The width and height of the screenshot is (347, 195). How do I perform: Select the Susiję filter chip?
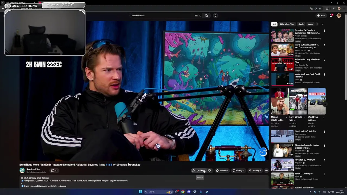[301, 24]
